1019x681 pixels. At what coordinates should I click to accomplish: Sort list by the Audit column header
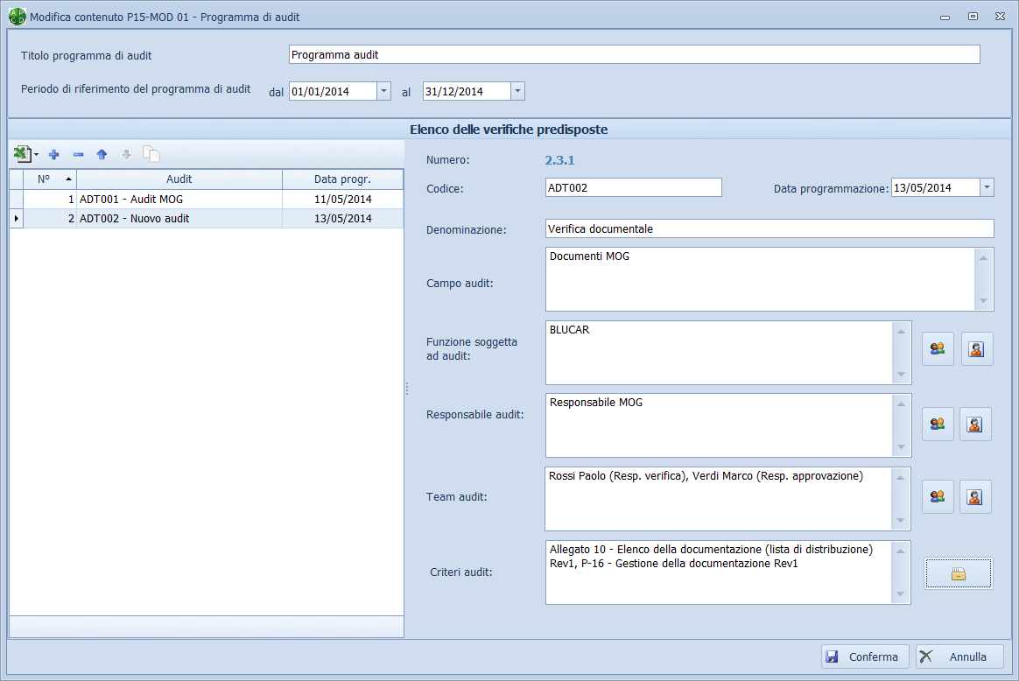pyautogui.click(x=179, y=179)
